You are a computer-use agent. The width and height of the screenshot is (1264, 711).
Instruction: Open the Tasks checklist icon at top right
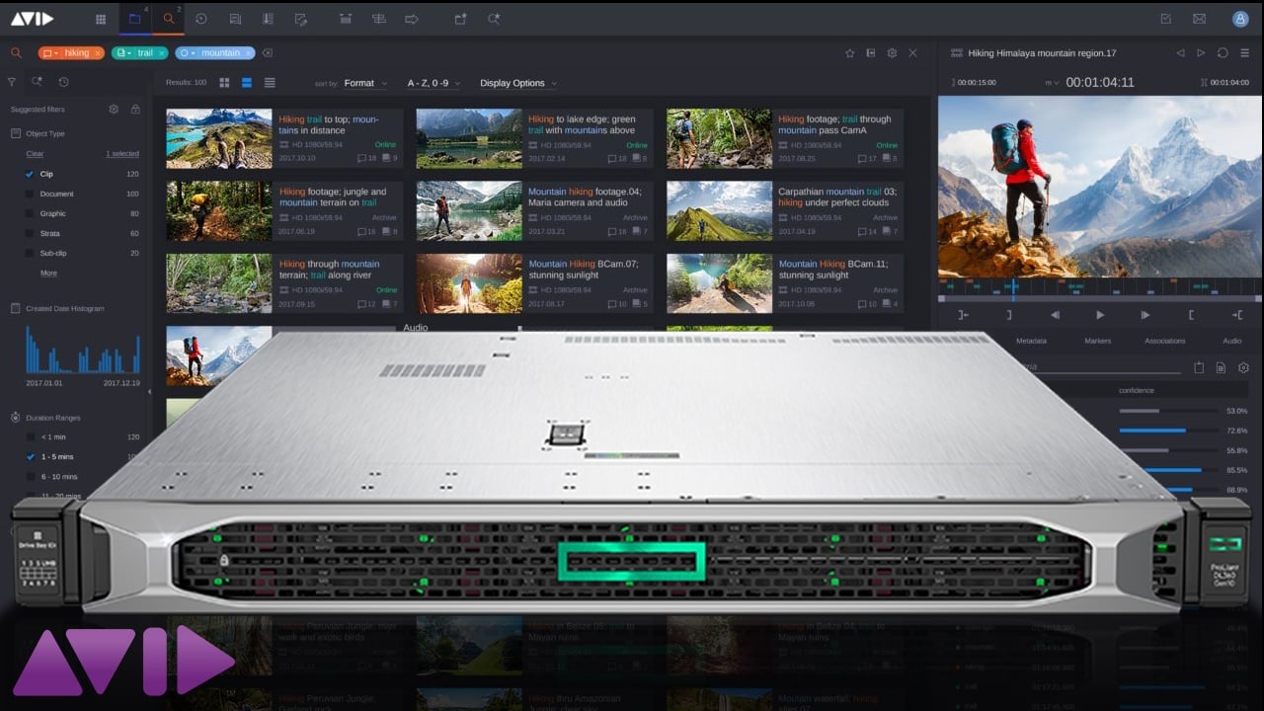[x=1166, y=19]
